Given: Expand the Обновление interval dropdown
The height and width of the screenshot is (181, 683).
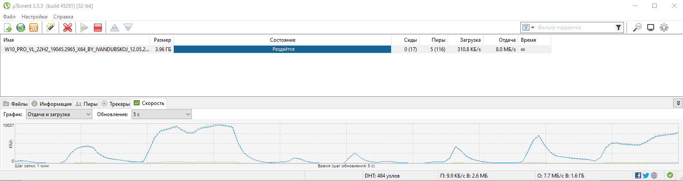Looking at the screenshot, I should 161,114.
